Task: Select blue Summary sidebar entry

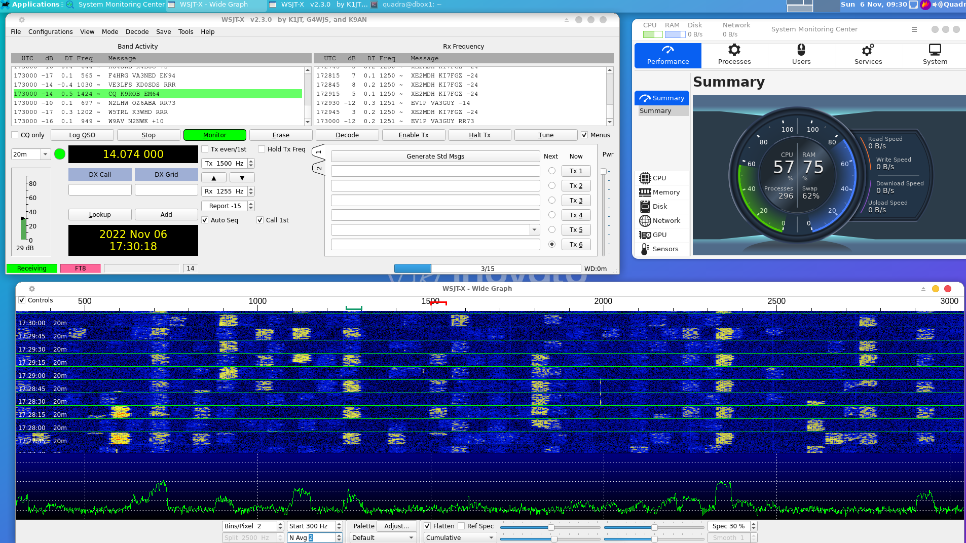Action: (x=661, y=98)
